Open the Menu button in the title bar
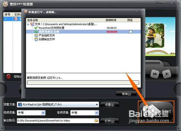Viewport: 181px width, 131px height. click(160, 3)
